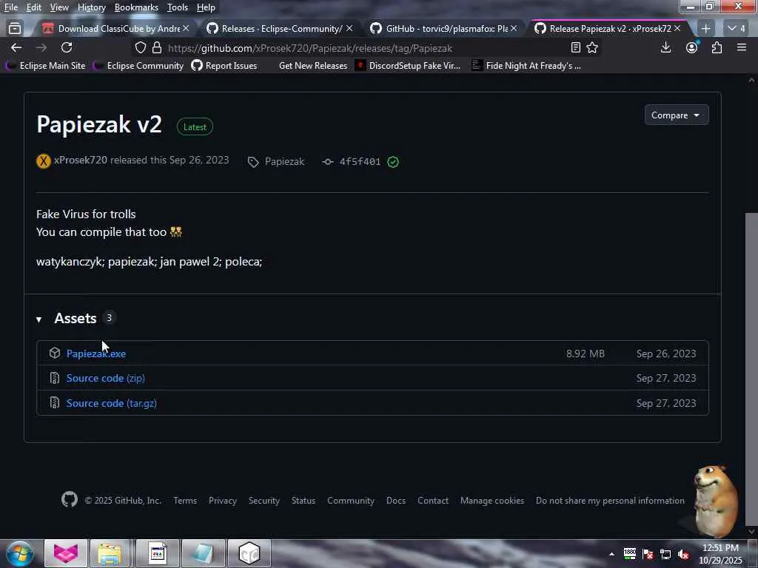
Task: Open the tracking protection shield icon
Action: click(x=140, y=48)
